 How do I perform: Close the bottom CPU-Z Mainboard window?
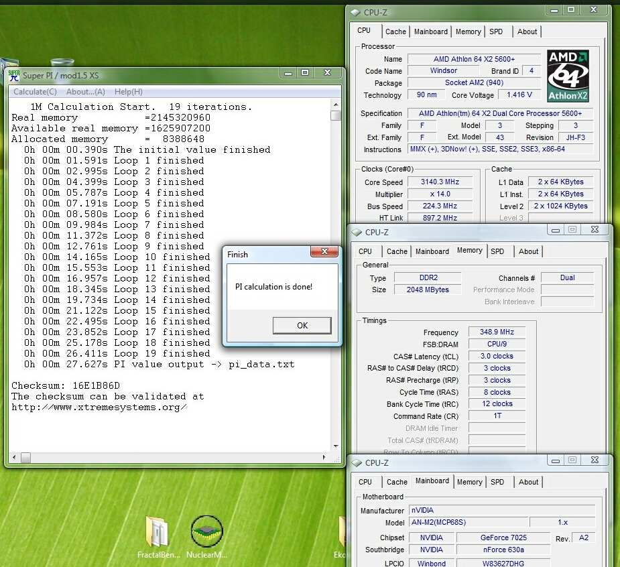point(595,460)
